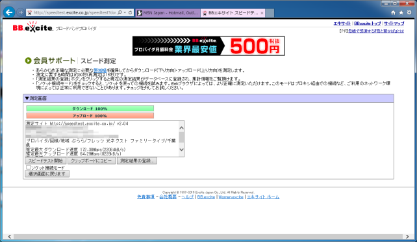This screenshot has height=242, width=417.
Task: Click the 選択画面に戻ります button
Action: coord(47,174)
